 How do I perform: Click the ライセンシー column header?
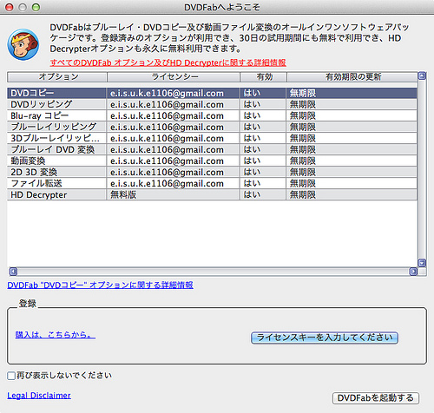coord(174,77)
